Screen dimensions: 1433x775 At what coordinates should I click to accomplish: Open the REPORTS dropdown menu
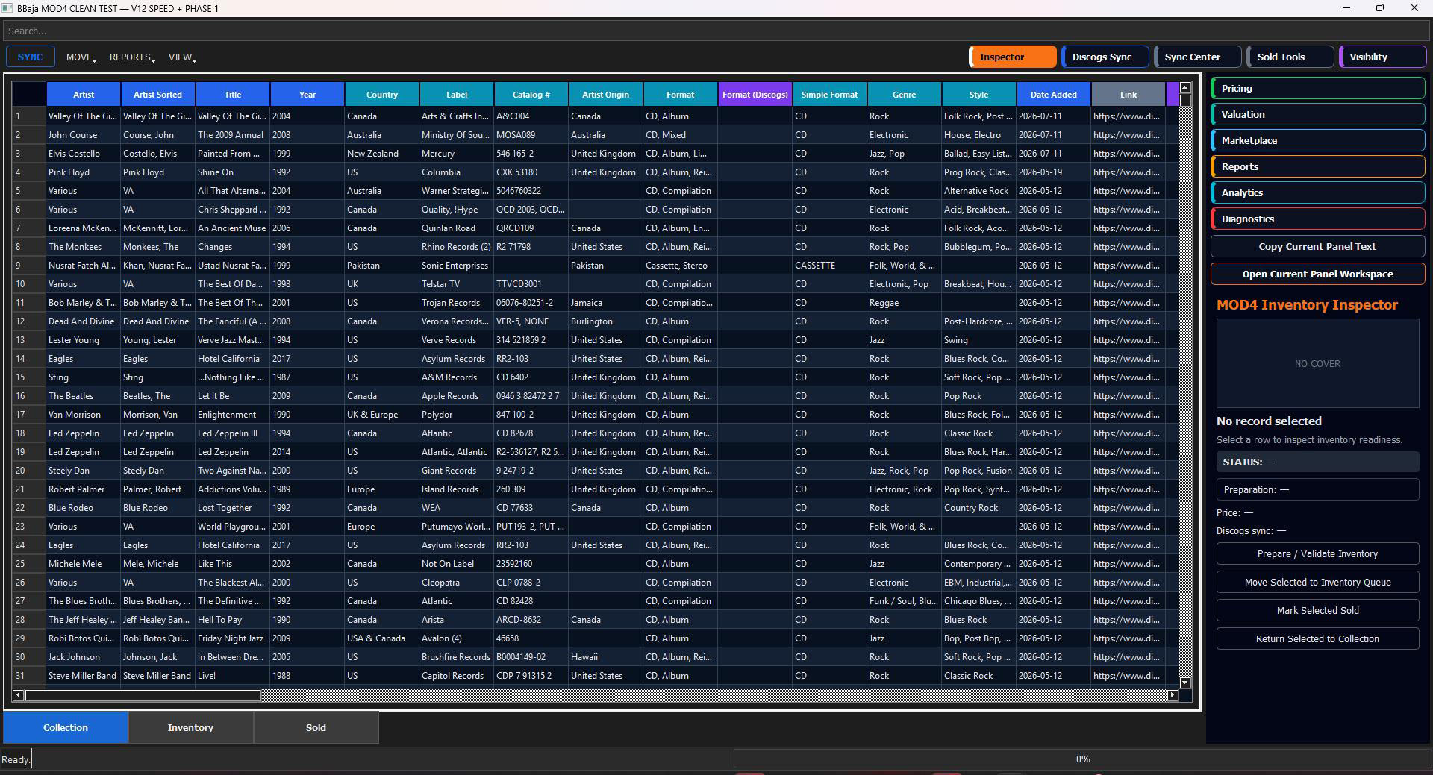[x=132, y=57]
